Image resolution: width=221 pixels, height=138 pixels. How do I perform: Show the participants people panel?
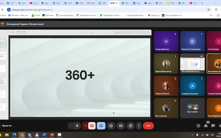[206, 126]
